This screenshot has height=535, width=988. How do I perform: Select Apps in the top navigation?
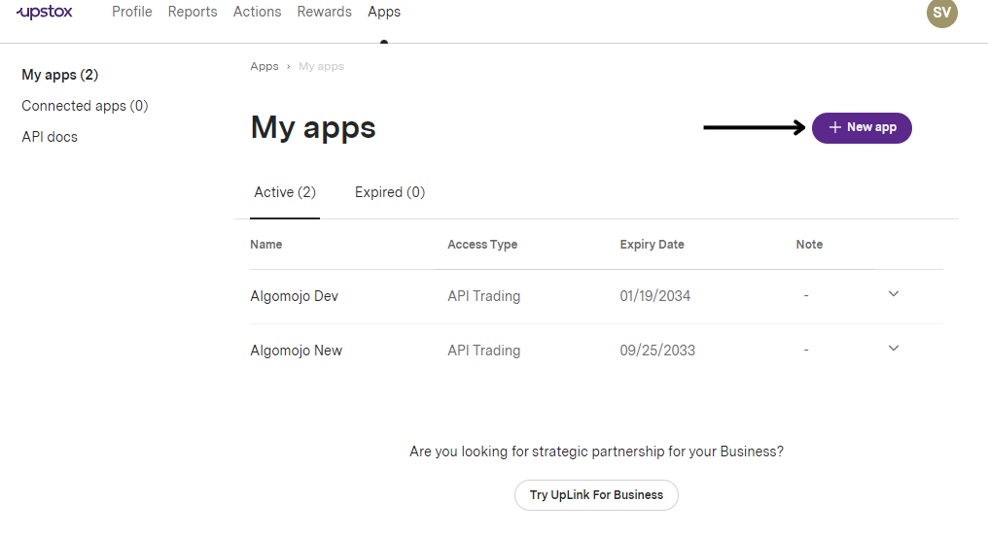(384, 12)
